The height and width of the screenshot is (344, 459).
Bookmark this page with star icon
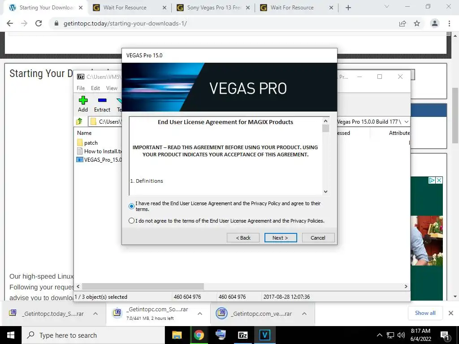(417, 23)
